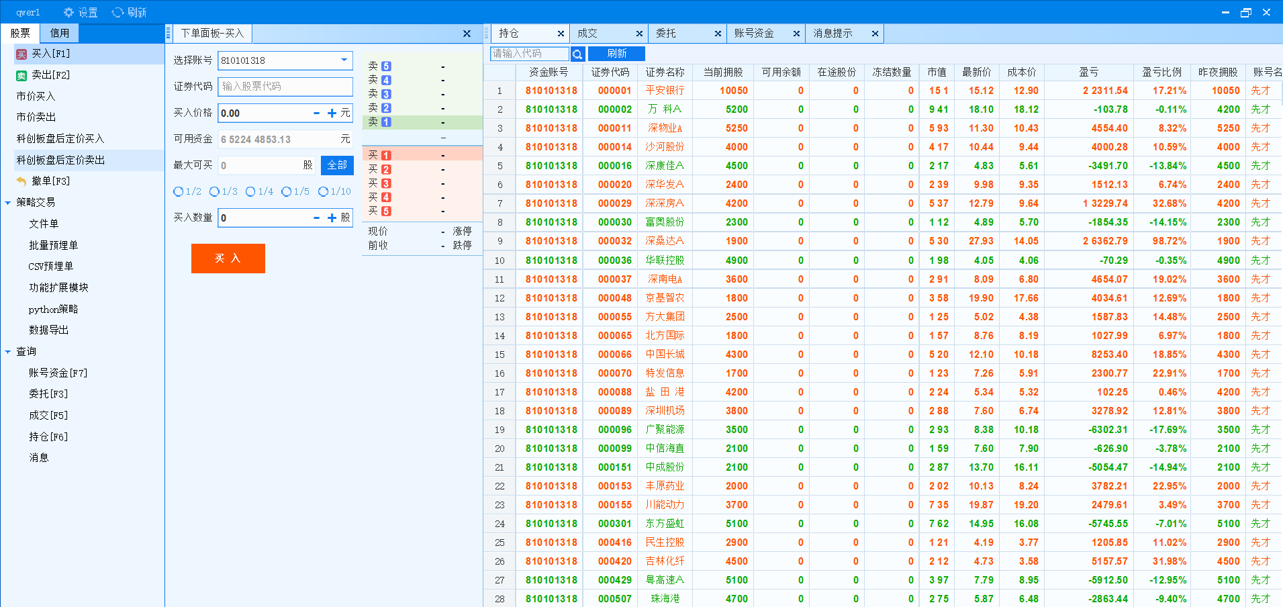Screen dimensions: 1283x607
Task: Open the 账号资金 tab
Action: point(754,34)
